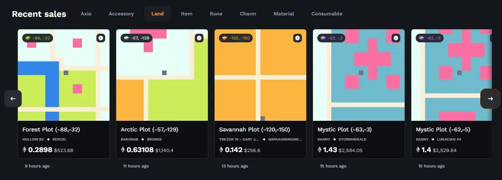Open Mystic Plot (-62,-5) title
This screenshot has width=502, height=180.
(x=443, y=130)
